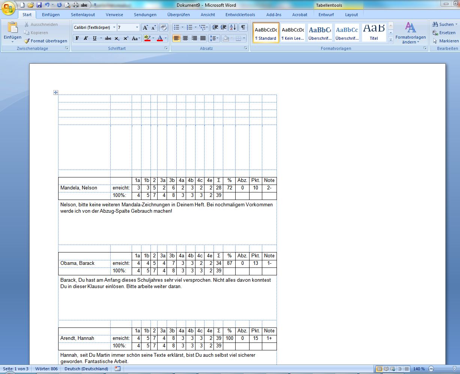
Task: Justify the text
Action: (x=203, y=38)
